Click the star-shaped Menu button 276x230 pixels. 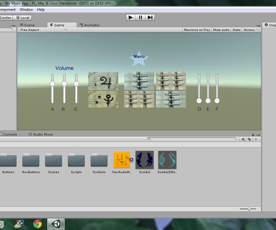click(139, 59)
